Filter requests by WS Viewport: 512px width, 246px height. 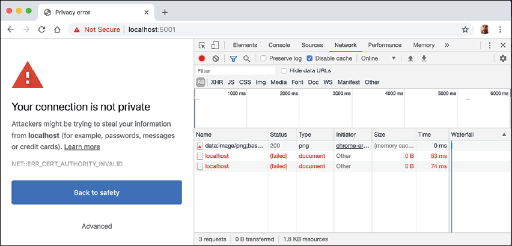pos(328,82)
